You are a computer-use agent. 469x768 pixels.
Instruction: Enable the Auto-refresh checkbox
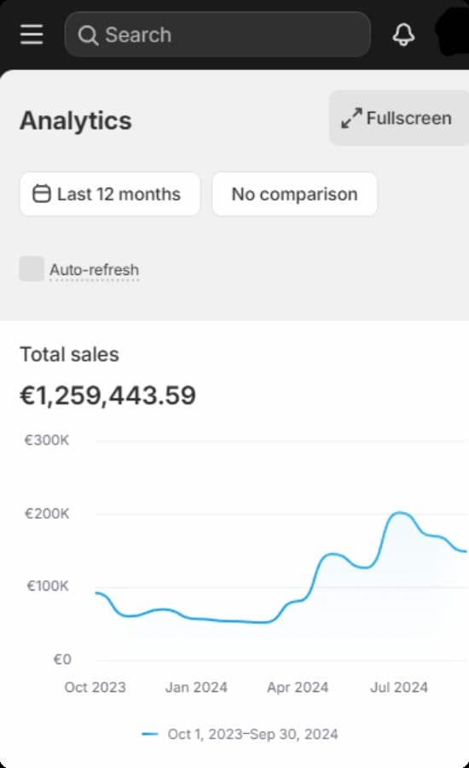[32, 269]
